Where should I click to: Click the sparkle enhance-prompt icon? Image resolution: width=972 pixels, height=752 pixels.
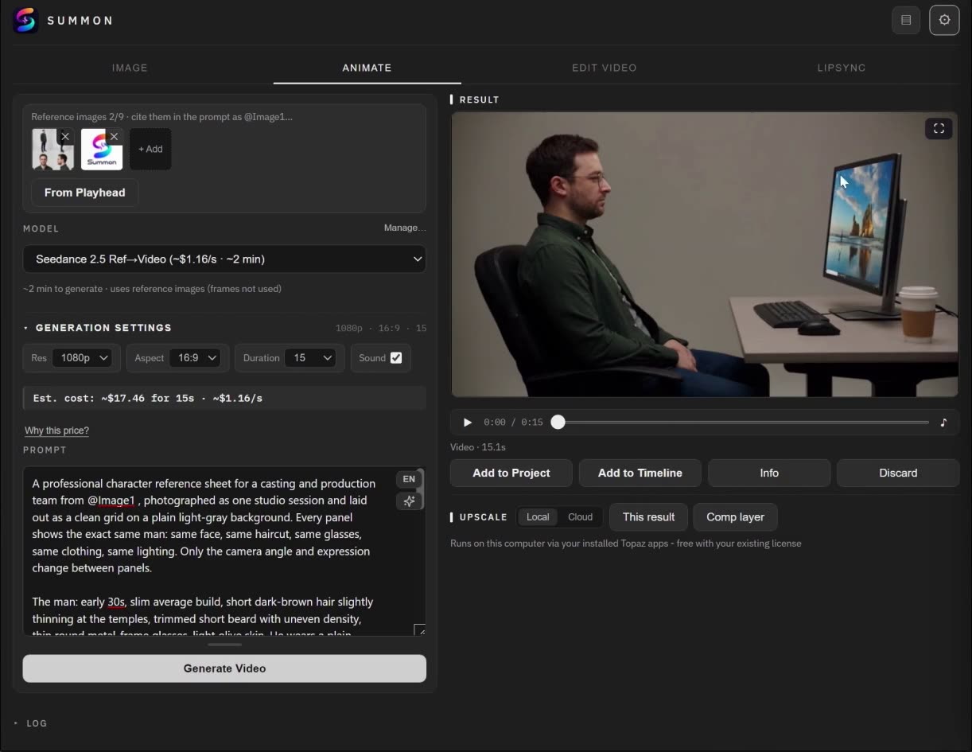pyautogui.click(x=409, y=501)
